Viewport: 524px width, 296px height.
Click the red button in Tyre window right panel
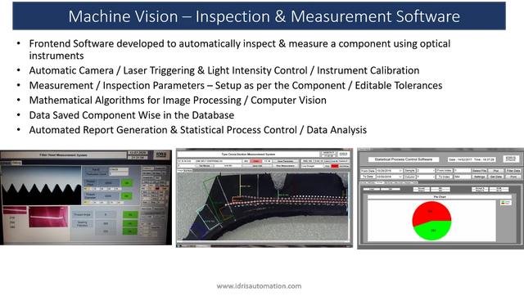click(335, 166)
